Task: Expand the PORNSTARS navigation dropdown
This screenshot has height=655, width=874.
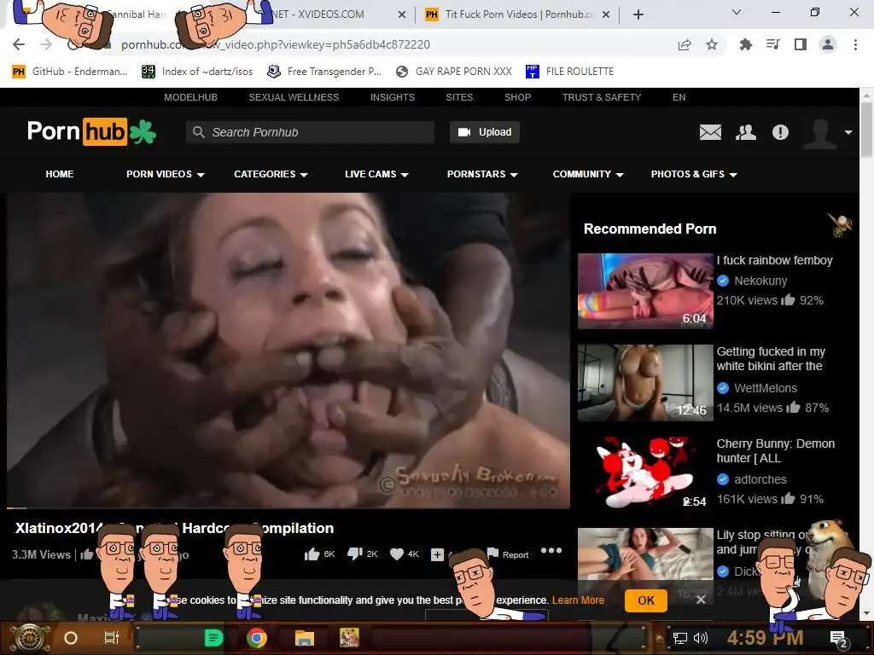Action: (483, 174)
